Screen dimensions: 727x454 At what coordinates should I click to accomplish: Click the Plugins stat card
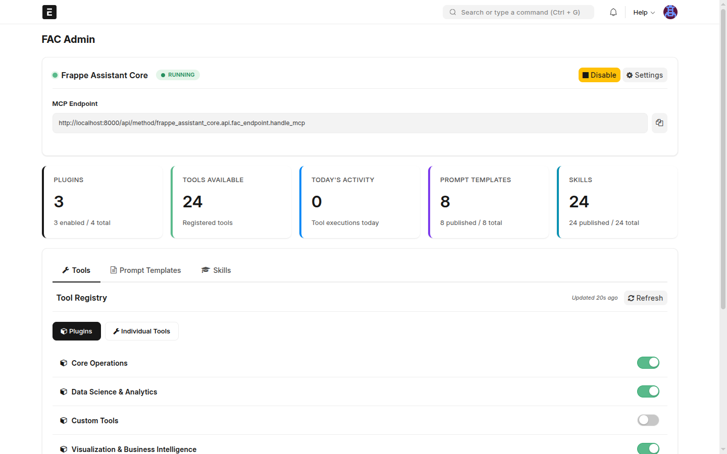[102, 202]
